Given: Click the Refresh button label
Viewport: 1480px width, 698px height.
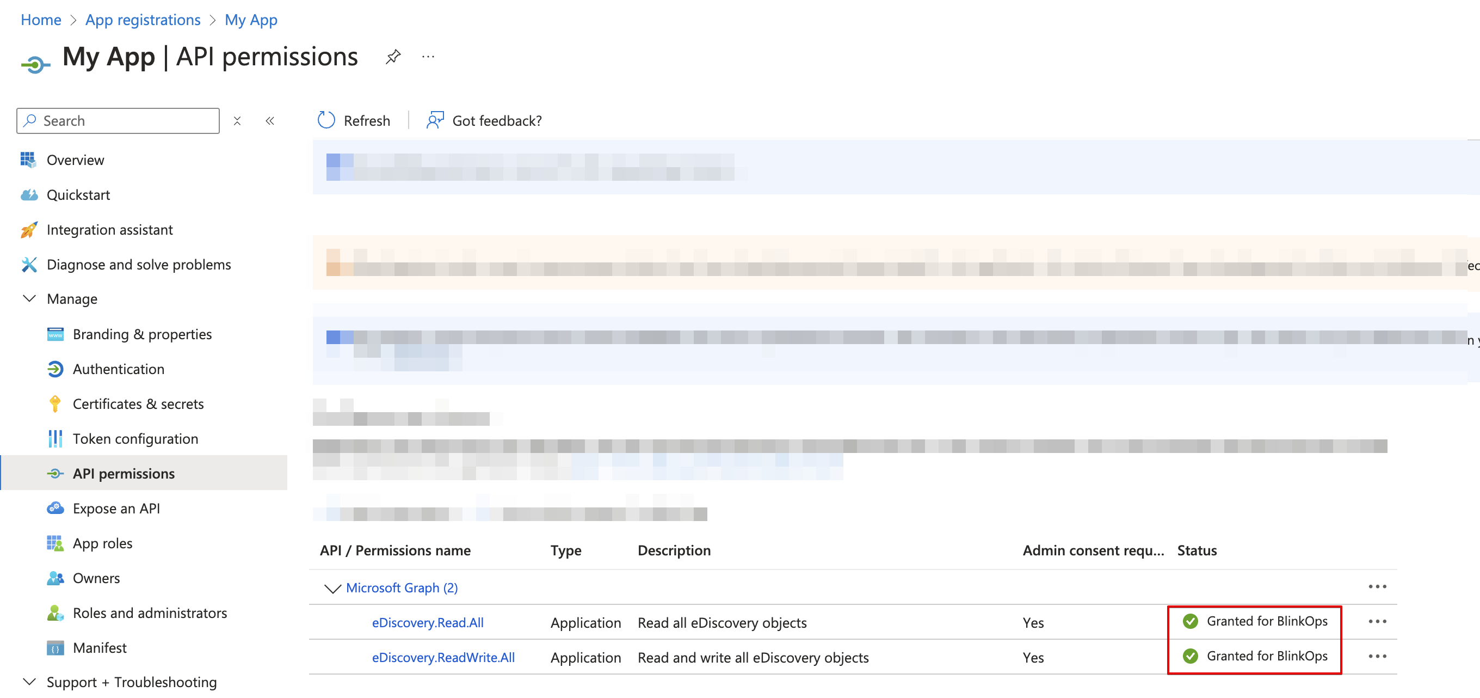Looking at the screenshot, I should click(367, 121).
